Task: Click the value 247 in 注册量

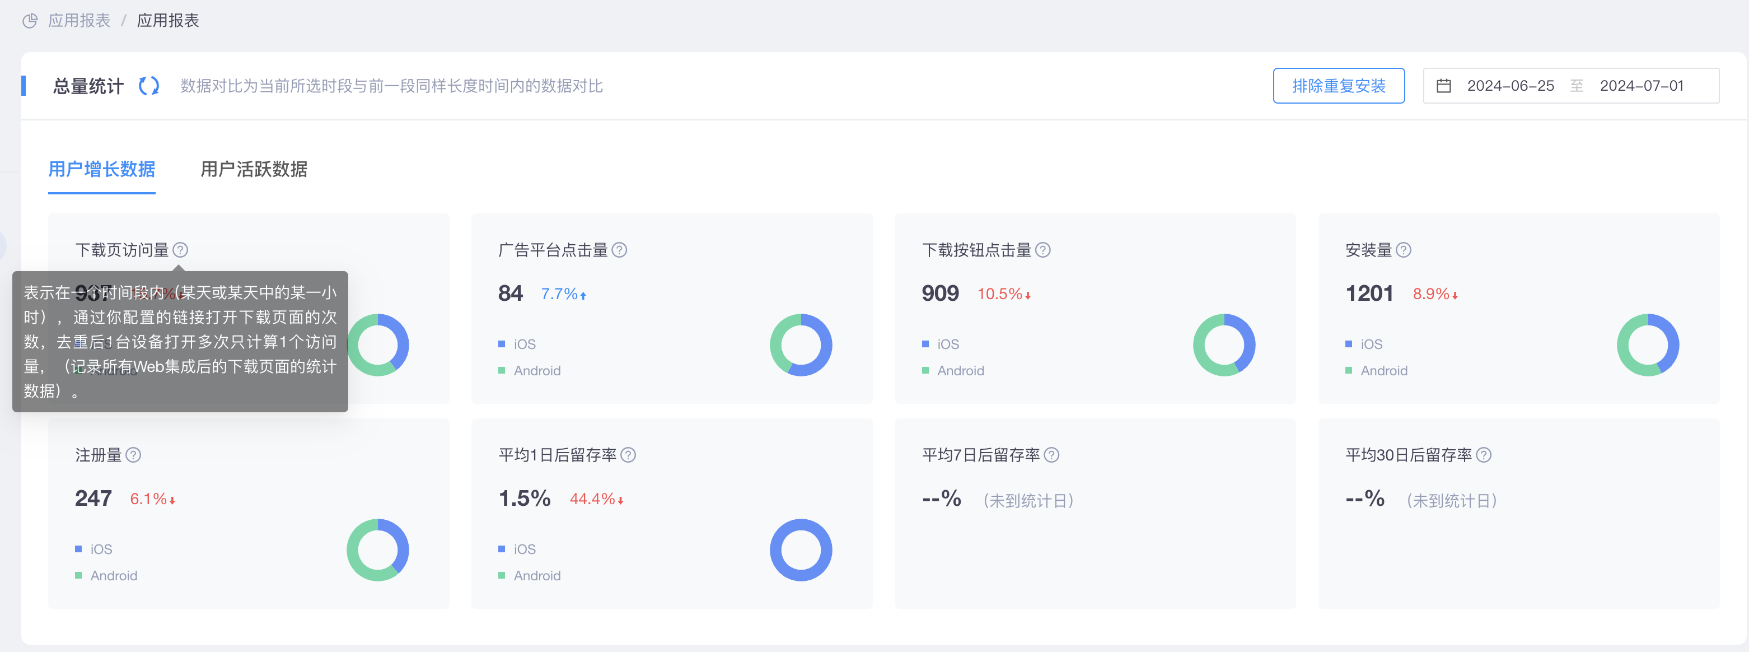Action: (93, 499)
